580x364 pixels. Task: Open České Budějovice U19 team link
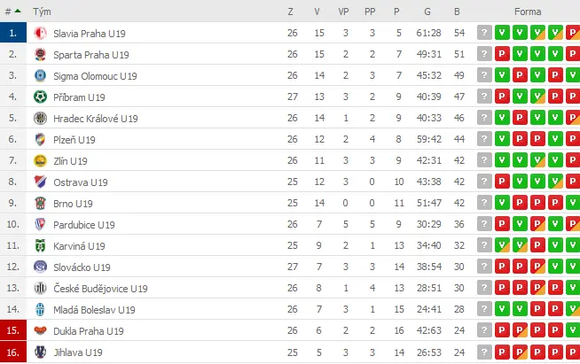coord(100,289)
